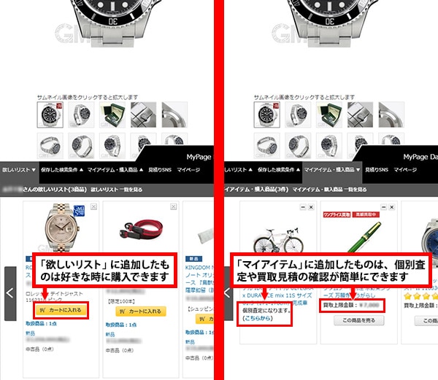Expand 保存した検索条件 in the left panel

point(62,170)
